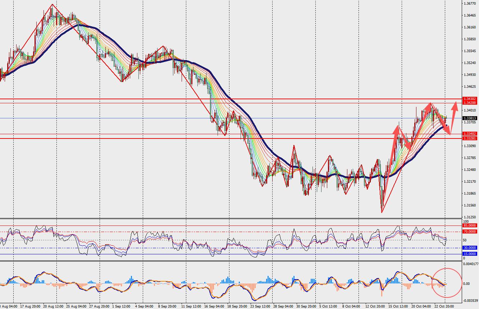Click the 1.33402 red price level label
Screen dimensions: 479x309
tap(470, 134)
